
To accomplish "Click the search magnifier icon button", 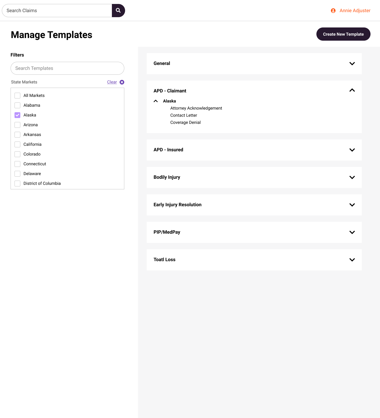I will tap(118, 11).
